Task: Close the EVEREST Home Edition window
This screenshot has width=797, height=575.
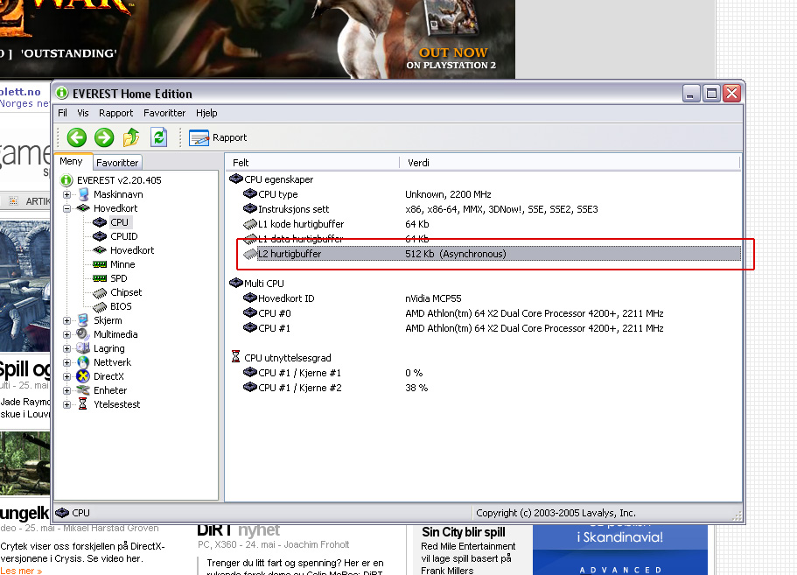Action: (x=732, y=94)
